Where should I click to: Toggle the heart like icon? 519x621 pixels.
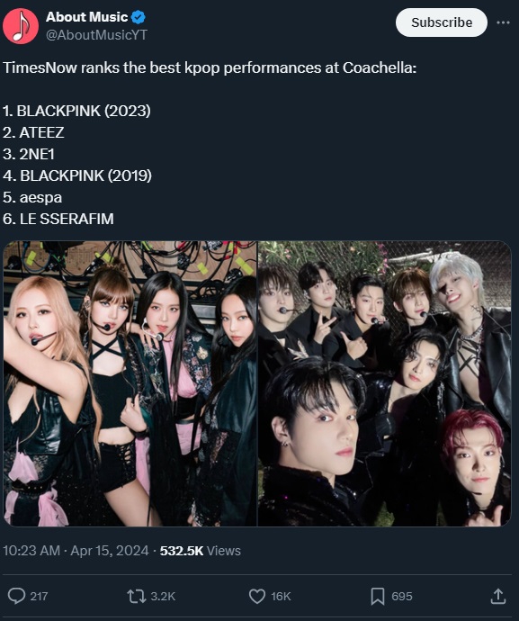tap(257, 596)
